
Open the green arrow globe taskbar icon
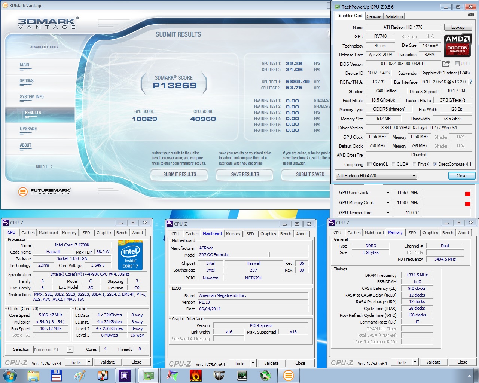pos(265,376)
